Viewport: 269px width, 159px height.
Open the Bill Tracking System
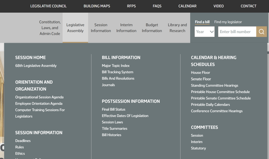[117, 72]
